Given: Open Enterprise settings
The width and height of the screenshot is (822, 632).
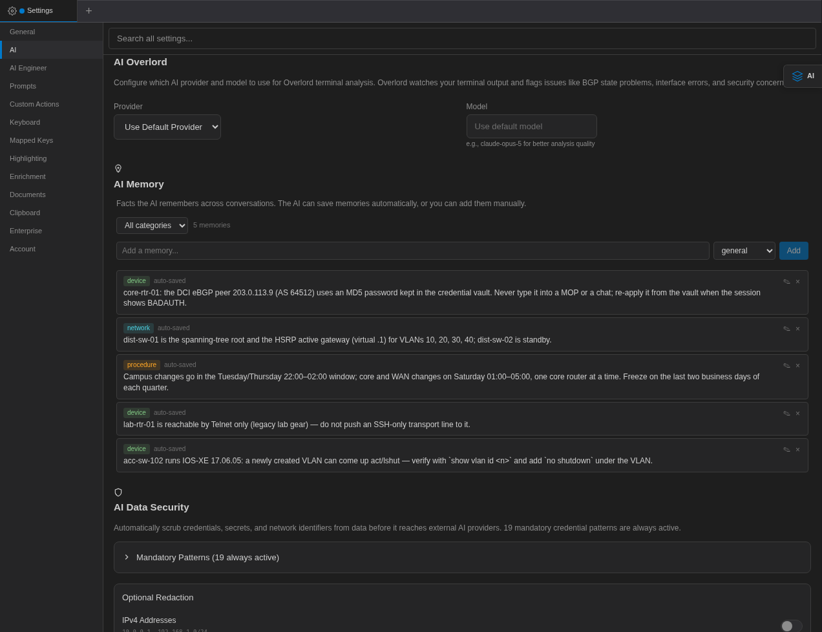Looking at the screenshot, I should [x=52, y=231].
